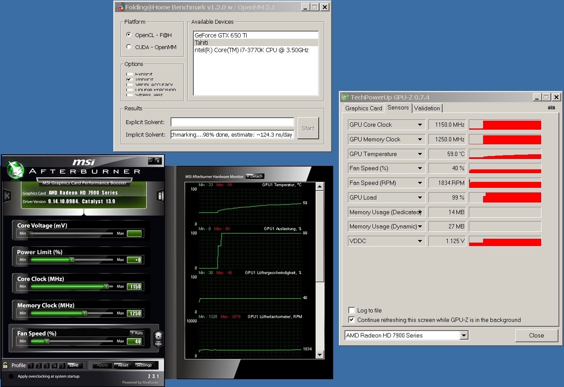The image size is (564, 387).
Task: Switch to the Graphics Card tab in GPU-Z
Action: (363, 108)
